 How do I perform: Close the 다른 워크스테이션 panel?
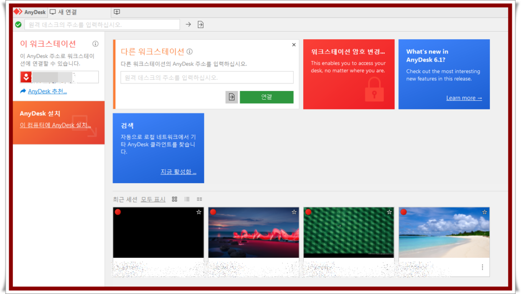(294, 45)
